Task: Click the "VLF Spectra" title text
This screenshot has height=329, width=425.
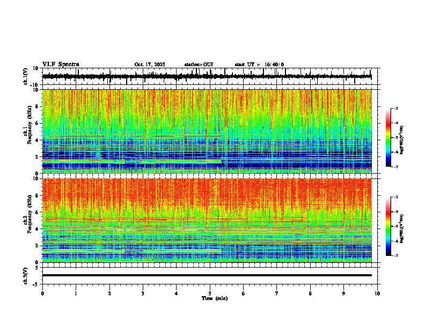Action: point(61,65)
